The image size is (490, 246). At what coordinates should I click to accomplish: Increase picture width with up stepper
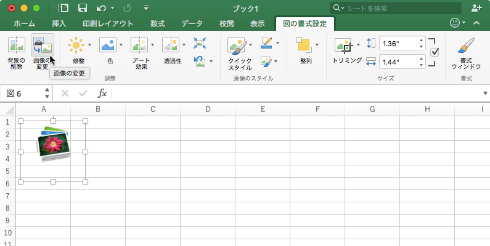(421, 58)
